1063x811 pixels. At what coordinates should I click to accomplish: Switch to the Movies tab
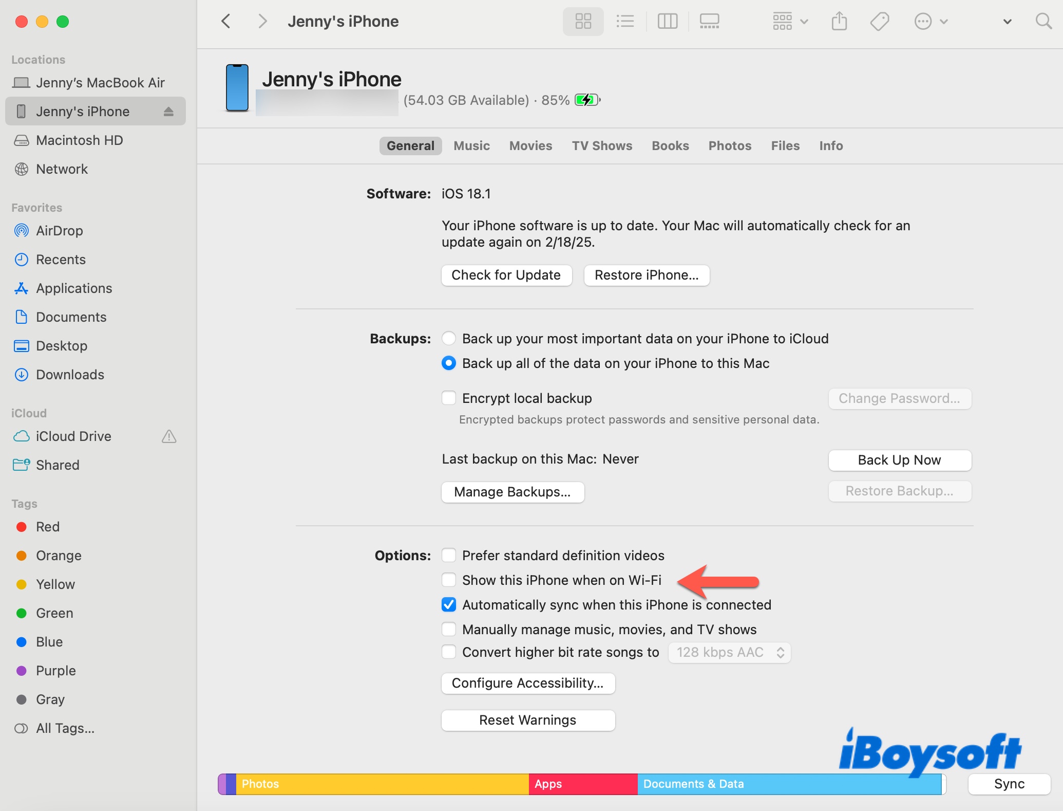(530, 146)
